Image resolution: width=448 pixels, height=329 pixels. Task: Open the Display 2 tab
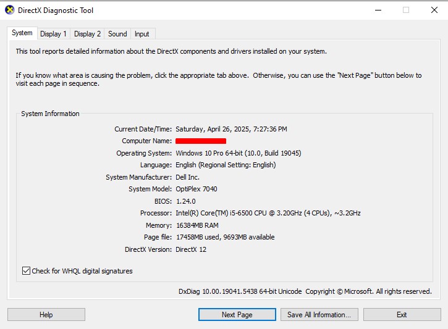click(87, 34)
